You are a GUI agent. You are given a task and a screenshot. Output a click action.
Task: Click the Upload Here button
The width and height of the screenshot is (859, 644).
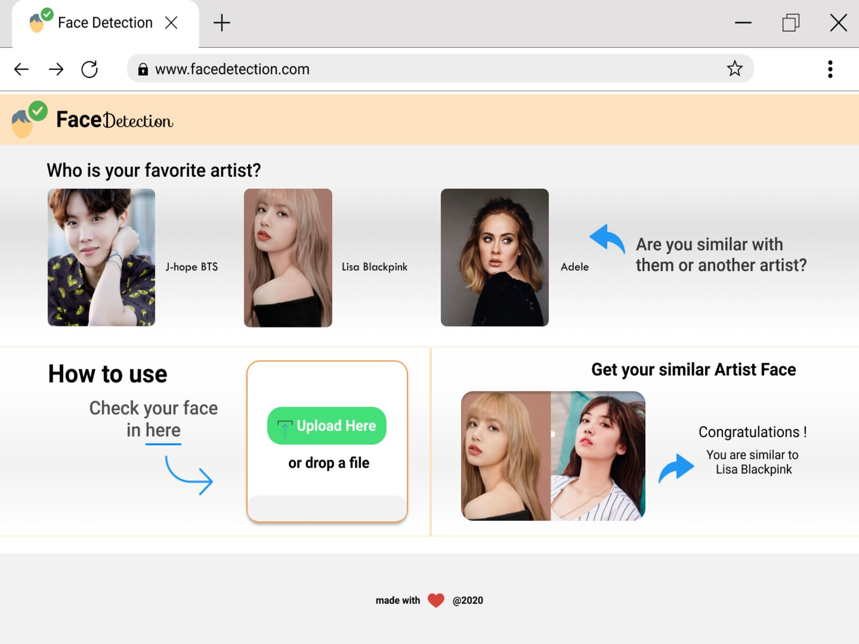click(327, 426)
